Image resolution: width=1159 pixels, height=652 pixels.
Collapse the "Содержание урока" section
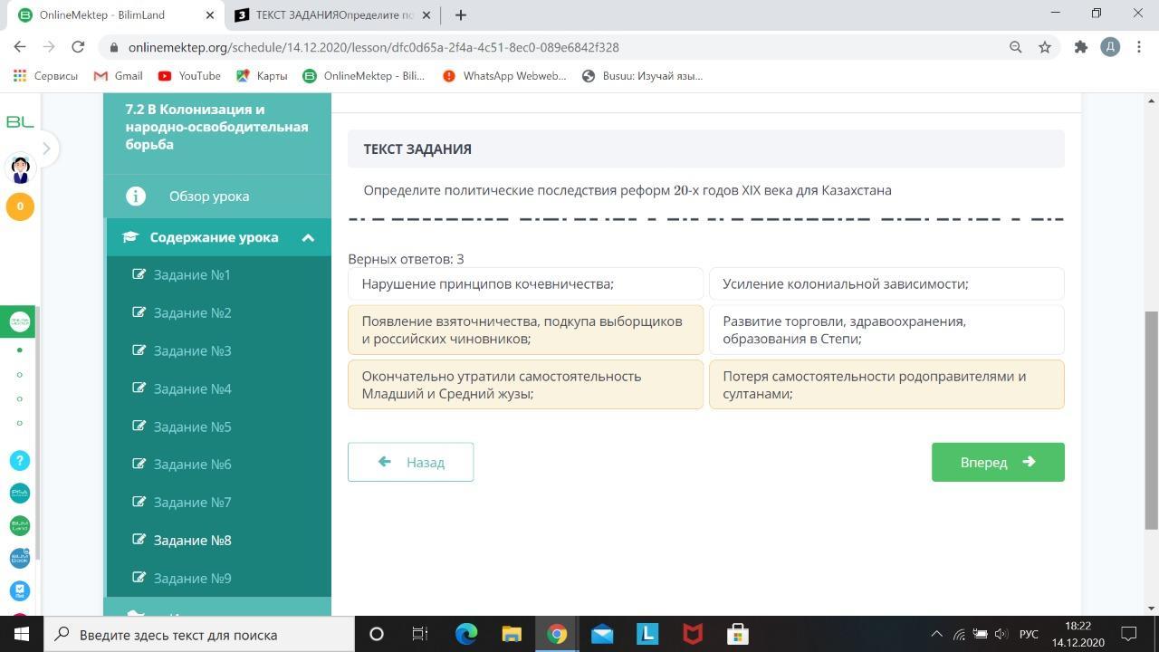click(308, 237)
